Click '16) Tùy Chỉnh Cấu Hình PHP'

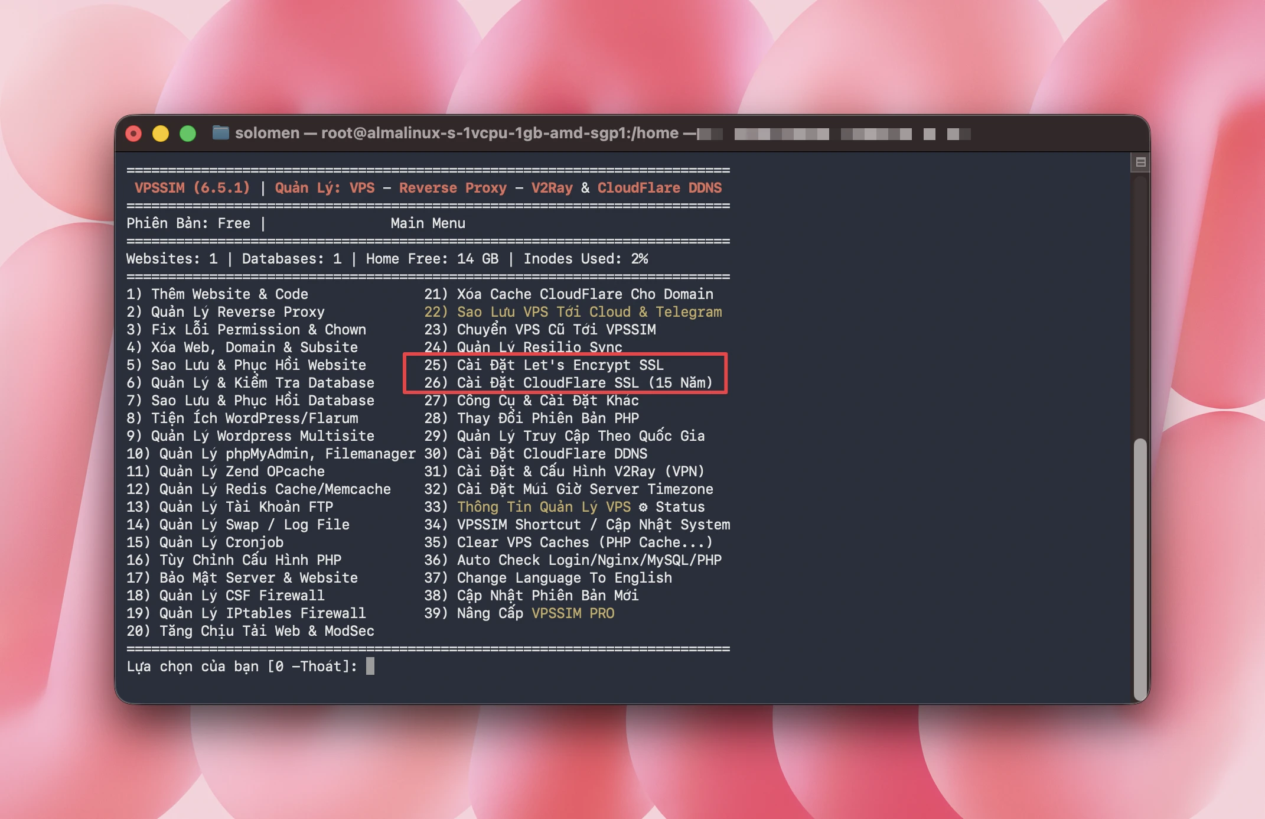234,560
